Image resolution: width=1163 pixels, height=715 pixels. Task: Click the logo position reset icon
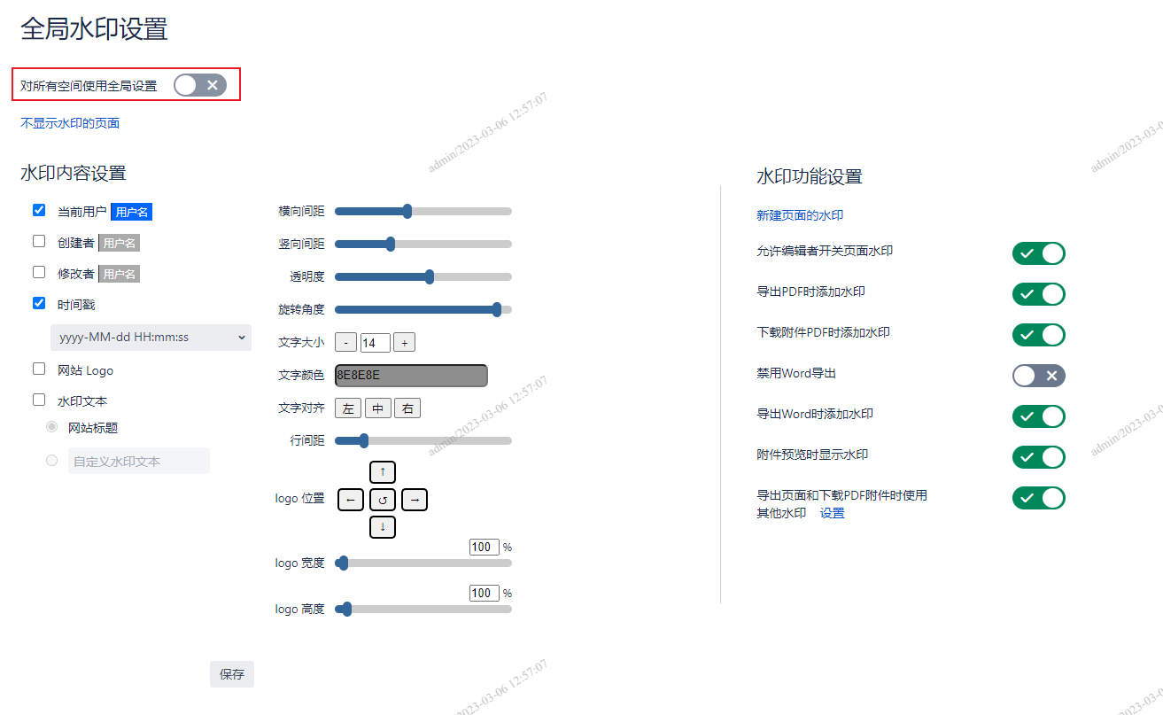(x=383, y=500)
